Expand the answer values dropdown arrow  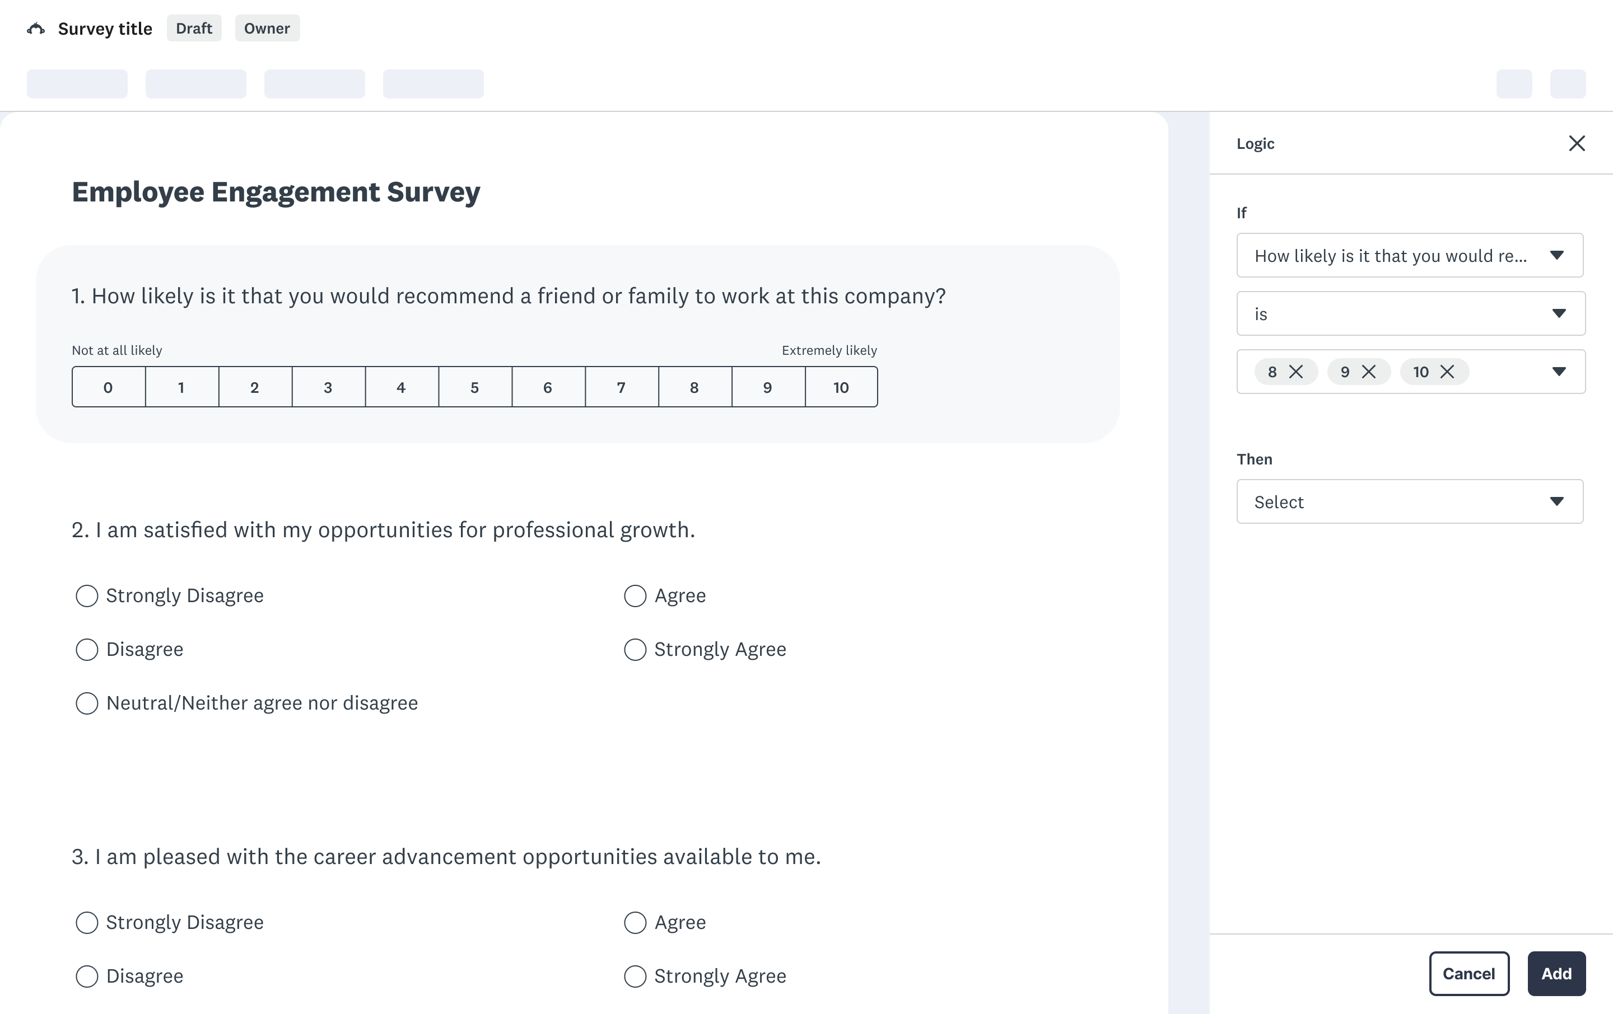pos(1559,372)
